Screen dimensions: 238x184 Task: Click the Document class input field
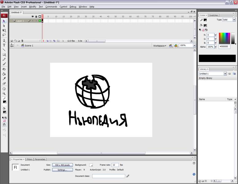(x=109, y=176)
